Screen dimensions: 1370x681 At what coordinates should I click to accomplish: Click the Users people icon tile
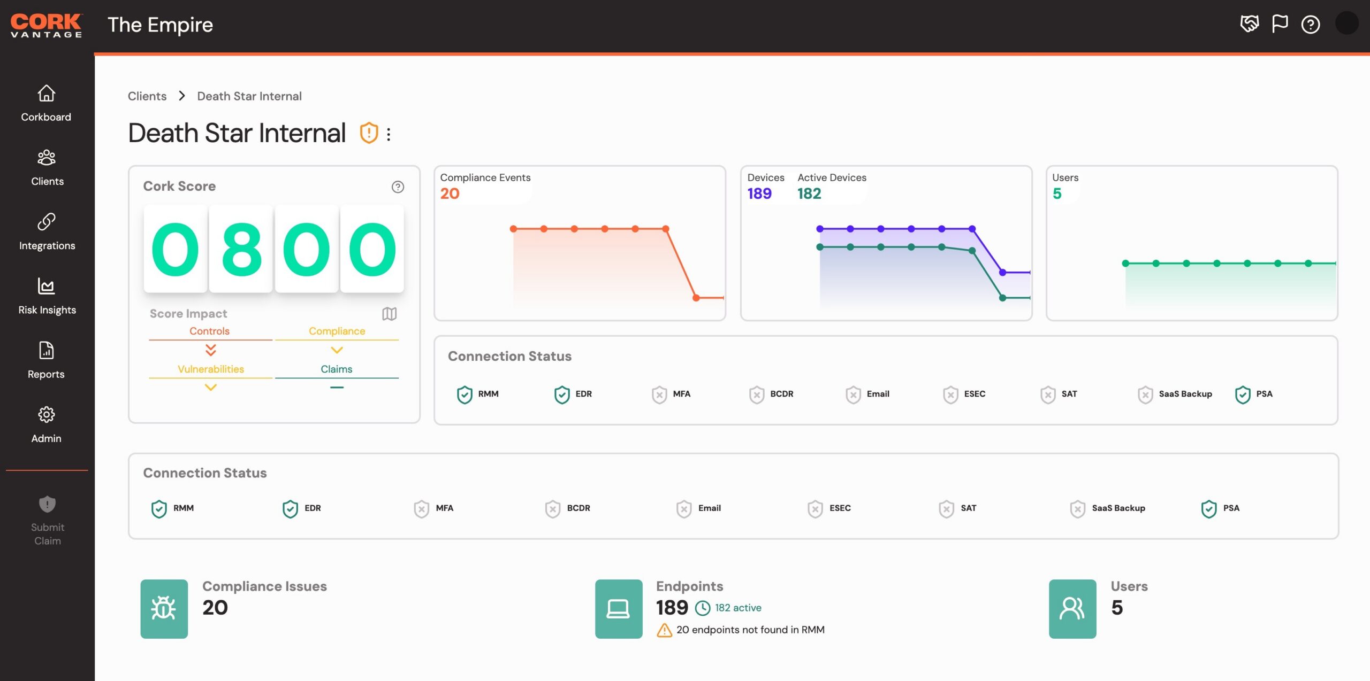[x=1072, y=608]
